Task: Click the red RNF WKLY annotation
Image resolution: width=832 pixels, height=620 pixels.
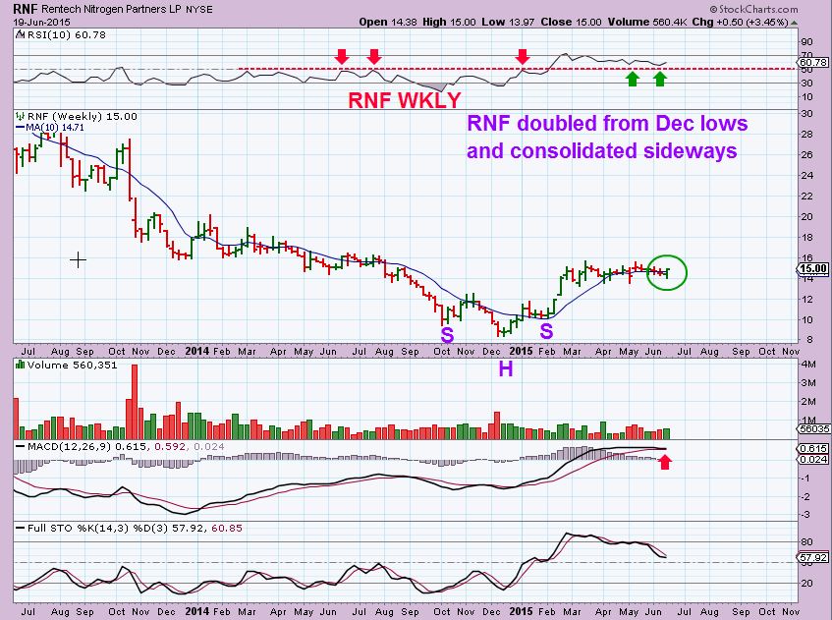Action: click(405, 100)
